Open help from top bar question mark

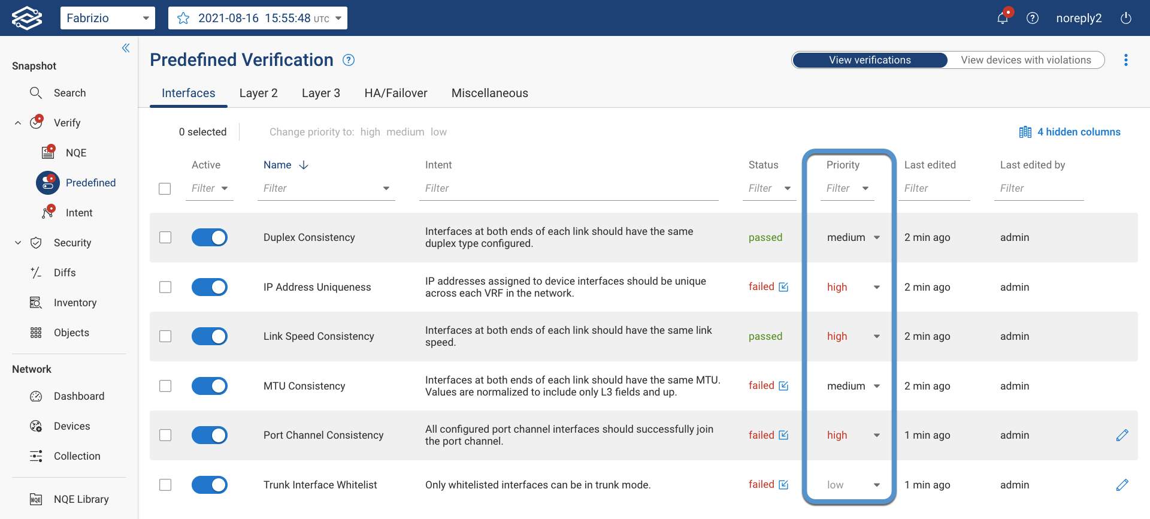pos(1033,18)
